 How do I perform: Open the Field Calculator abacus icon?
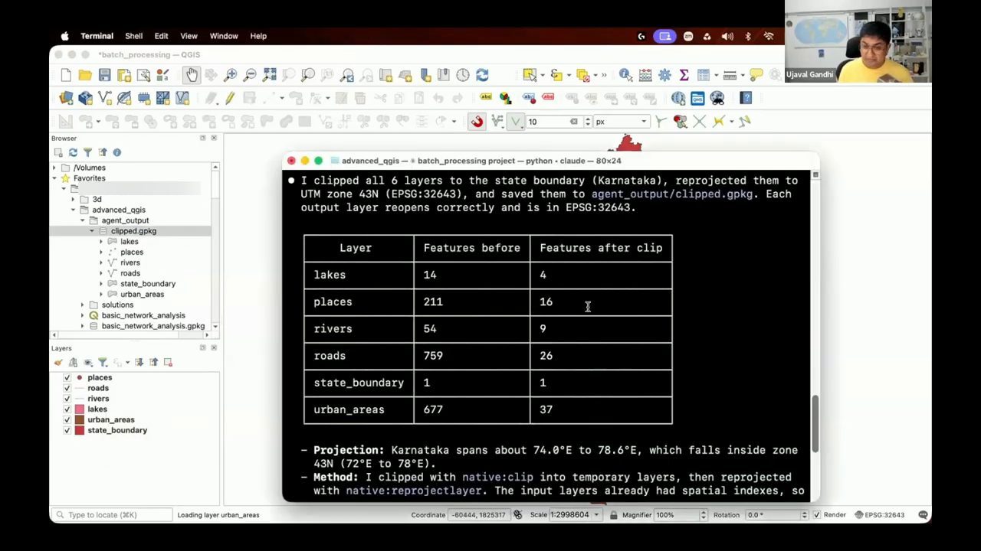[645, 75]
